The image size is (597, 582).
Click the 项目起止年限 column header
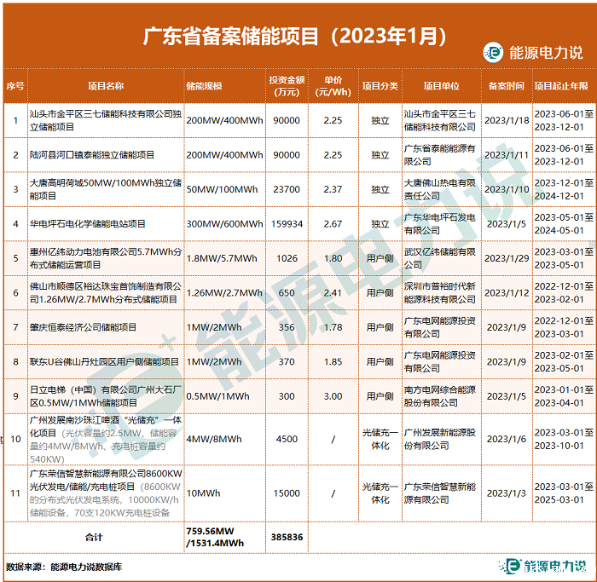pyautogui.click(x=560, y=87)
